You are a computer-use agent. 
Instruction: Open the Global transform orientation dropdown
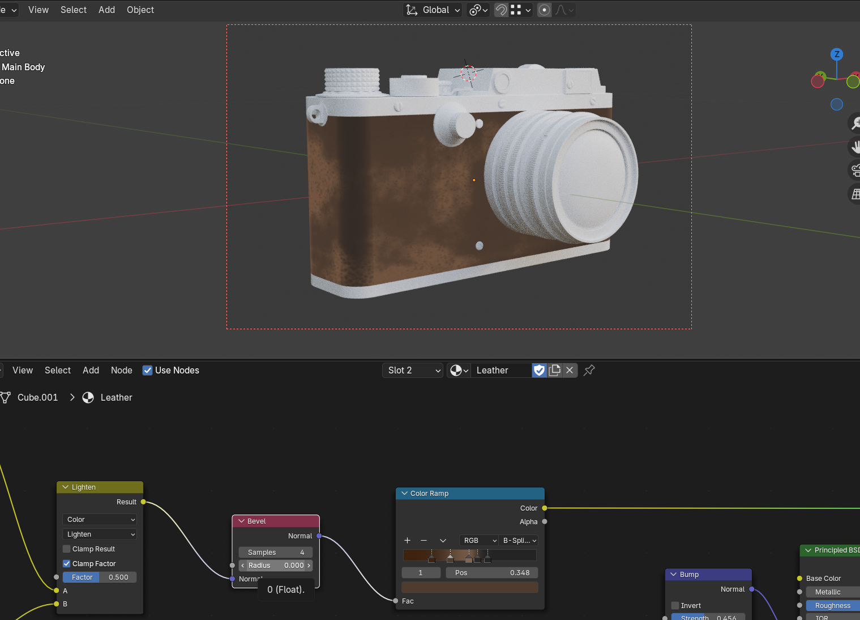point(433,10)
